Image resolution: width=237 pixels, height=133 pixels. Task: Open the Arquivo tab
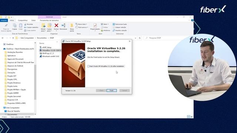(x=4, y=20)
